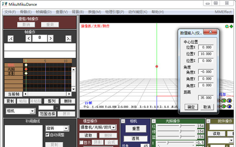Jump to last keyframe with >. button
This screenshot has width=236, height=147.
68,39
